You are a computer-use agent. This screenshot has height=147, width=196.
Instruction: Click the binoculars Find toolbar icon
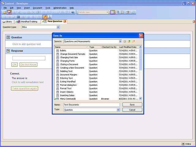[62, 12]
